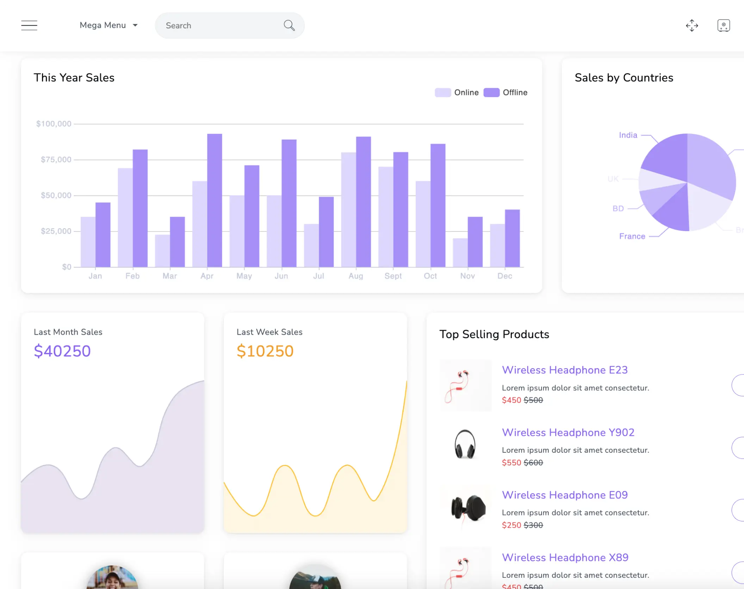The width and height of the screenshot is (744, 589).
Task: Click the round button beside Headphone Y902
Action: (x=738, y=448)
